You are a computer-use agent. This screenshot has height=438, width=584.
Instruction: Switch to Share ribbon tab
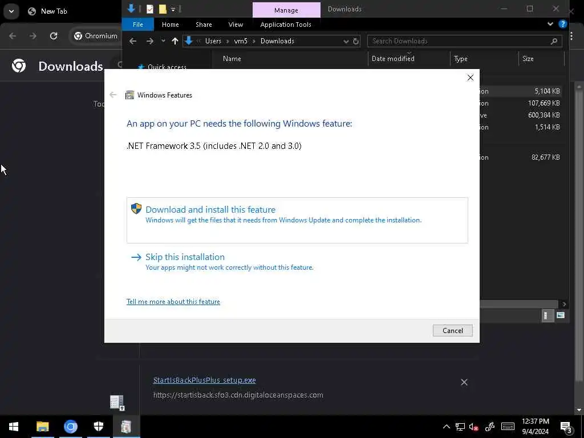pyautogui.click(x=204, y=25)
